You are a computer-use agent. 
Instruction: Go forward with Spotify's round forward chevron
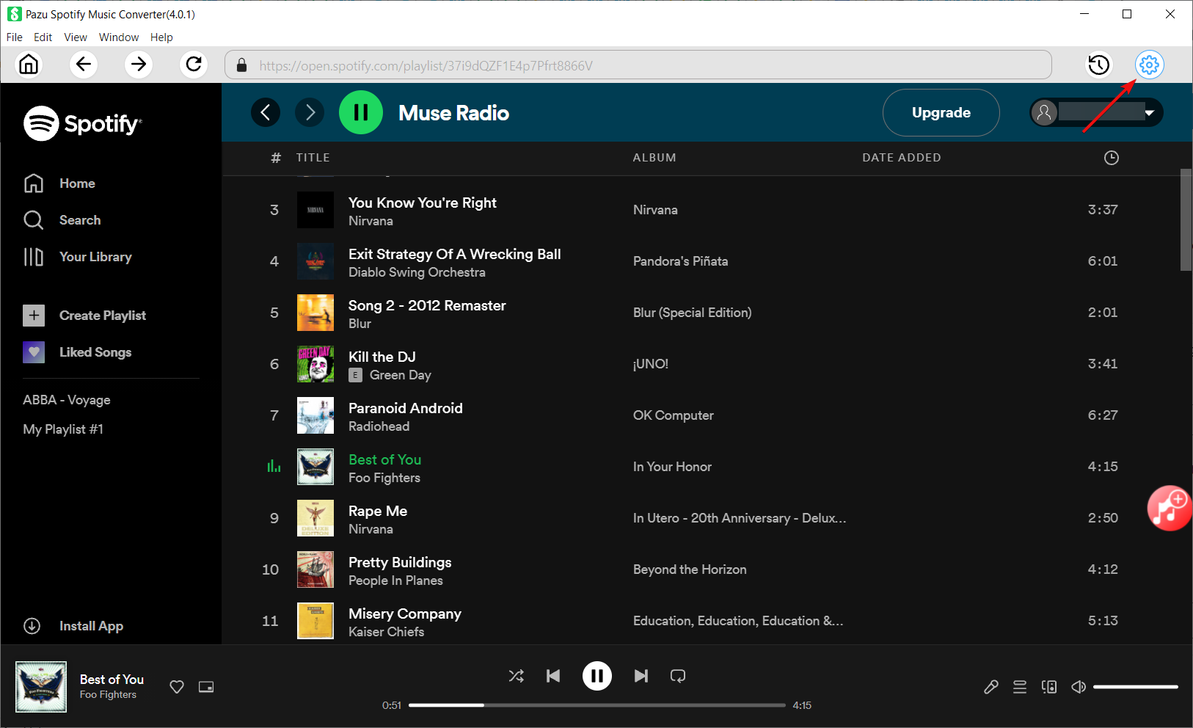click(x=310, y=112)
